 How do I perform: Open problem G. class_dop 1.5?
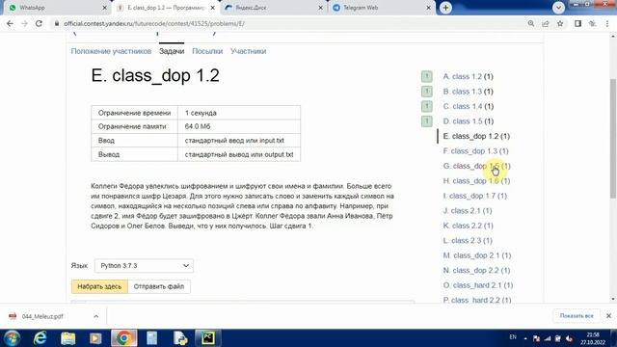pyautogui.click(x=476, y=166)
